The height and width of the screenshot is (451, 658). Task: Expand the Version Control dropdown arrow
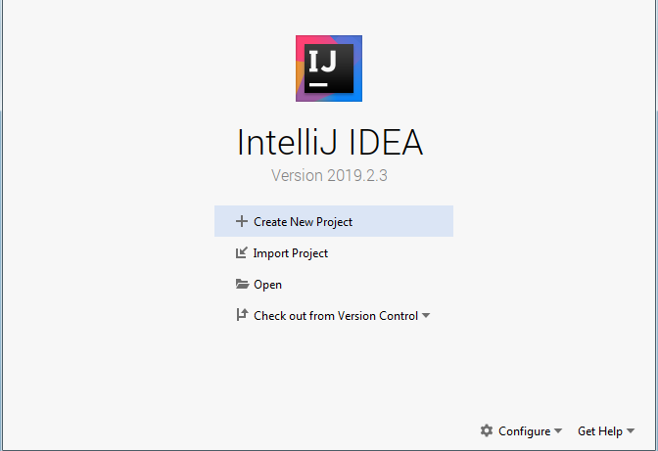426,316
